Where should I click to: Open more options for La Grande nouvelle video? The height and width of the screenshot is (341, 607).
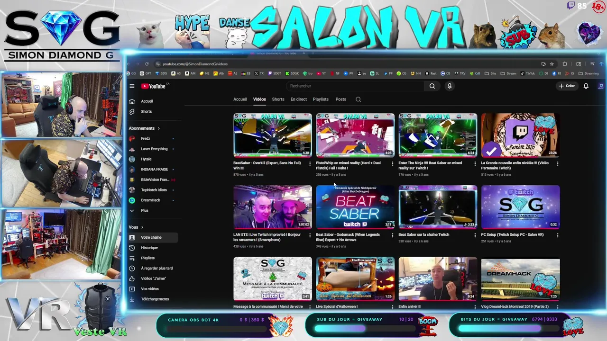[557, 163]
